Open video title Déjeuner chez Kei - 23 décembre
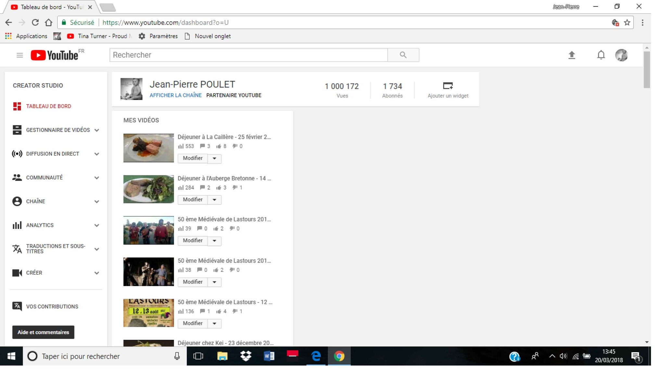Screen dimensions: 665x371 coord(225,343)
